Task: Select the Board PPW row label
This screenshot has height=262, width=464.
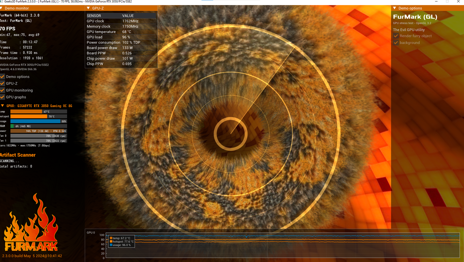Action: (x=96, y=53)
